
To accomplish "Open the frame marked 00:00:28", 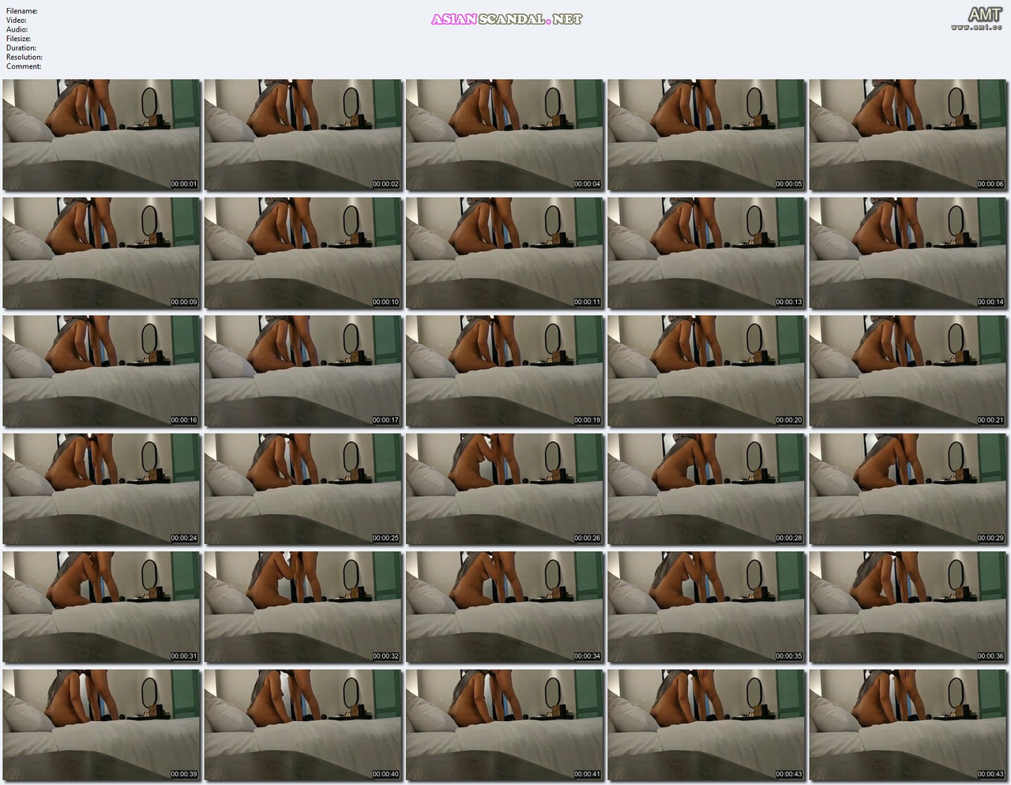I will click(x=707, y=489).
